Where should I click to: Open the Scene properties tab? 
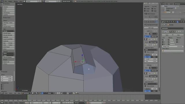pos(170,22)
